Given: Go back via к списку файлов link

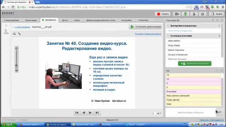Looking at the screenshot, I should [22, 27].
